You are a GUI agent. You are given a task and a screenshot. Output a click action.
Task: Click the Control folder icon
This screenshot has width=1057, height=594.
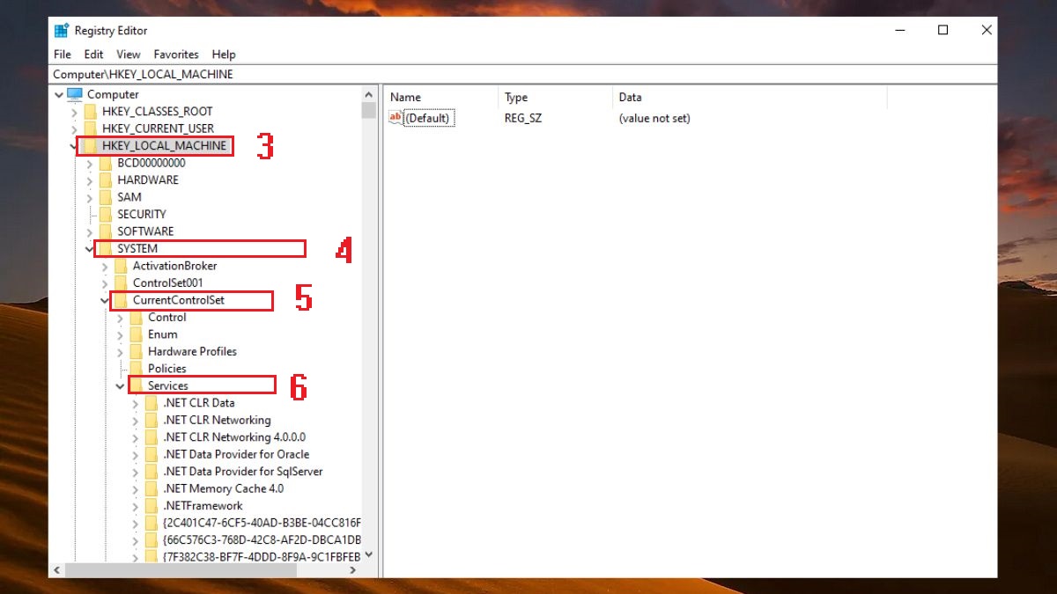tap(136, 317)
